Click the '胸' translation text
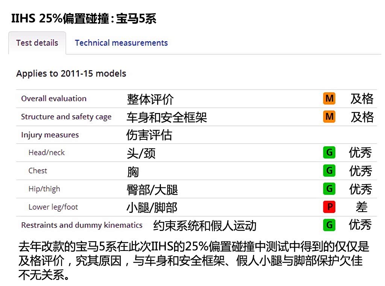This screenshot has width=385, height=286. click(133, 171)
